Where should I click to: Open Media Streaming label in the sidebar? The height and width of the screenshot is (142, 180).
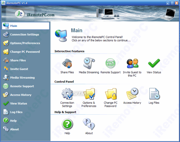point(22,78)
